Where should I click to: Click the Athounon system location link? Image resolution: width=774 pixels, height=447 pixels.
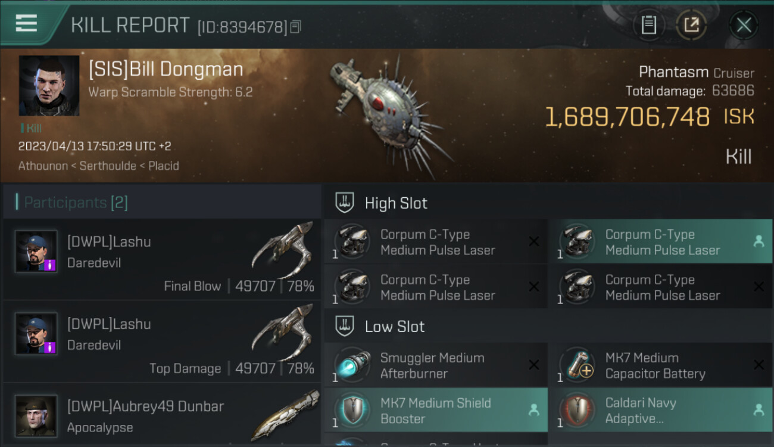(43, 166)
